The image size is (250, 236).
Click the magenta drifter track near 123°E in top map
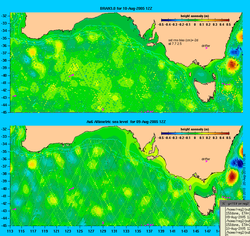click(x=71, y=75)
